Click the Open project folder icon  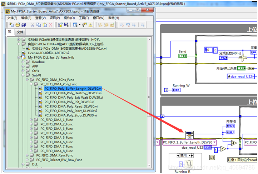pos(17,25)
